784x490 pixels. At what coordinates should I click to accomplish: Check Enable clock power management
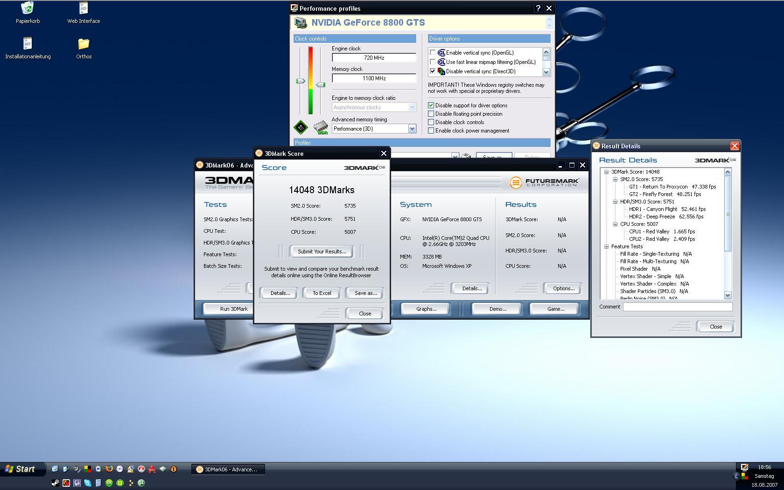click(x=431, y=131)
